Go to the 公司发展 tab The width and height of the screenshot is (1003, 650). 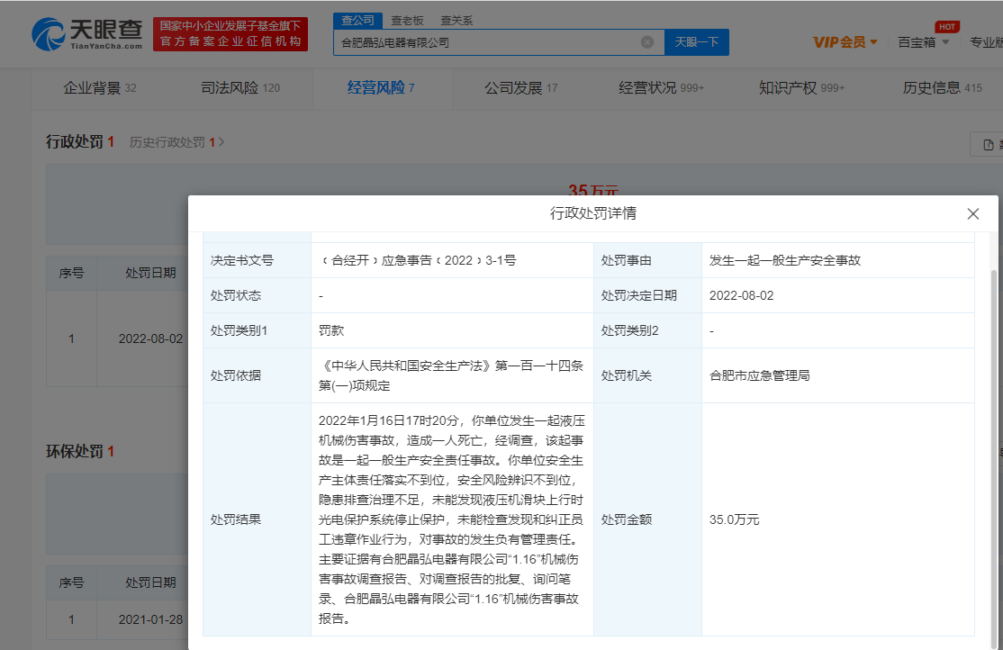520,88
